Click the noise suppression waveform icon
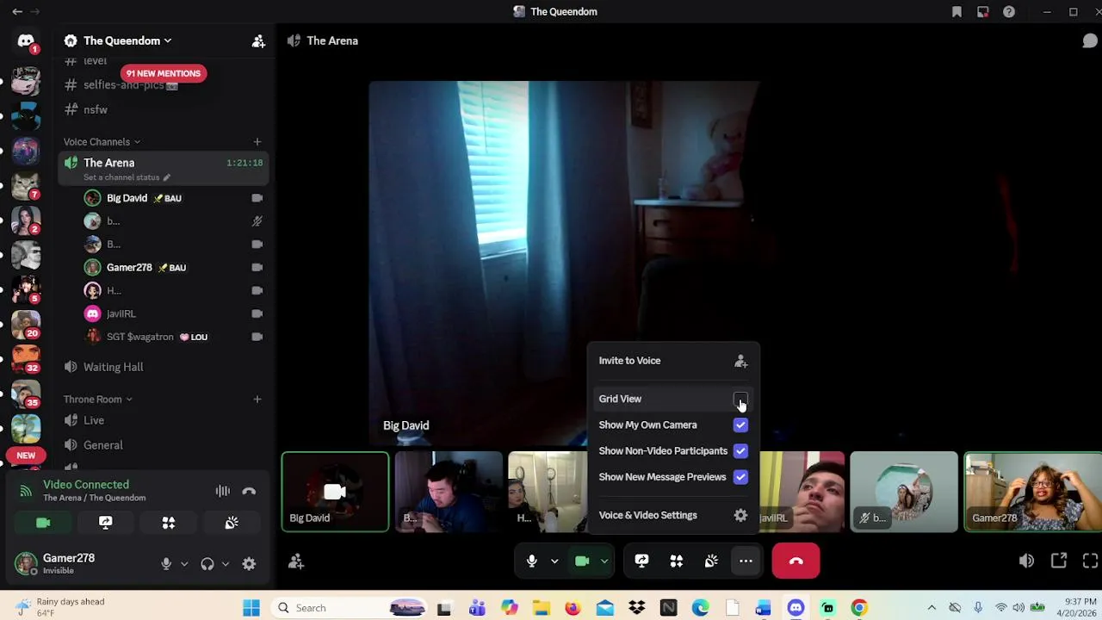Image resolution: width=1102 pixels, height=620 pixels. 223,491
